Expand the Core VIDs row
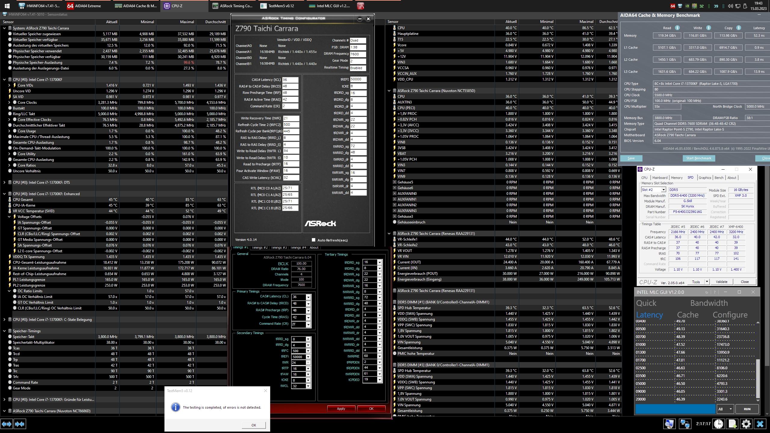770x433 pixels. [9, 85]
